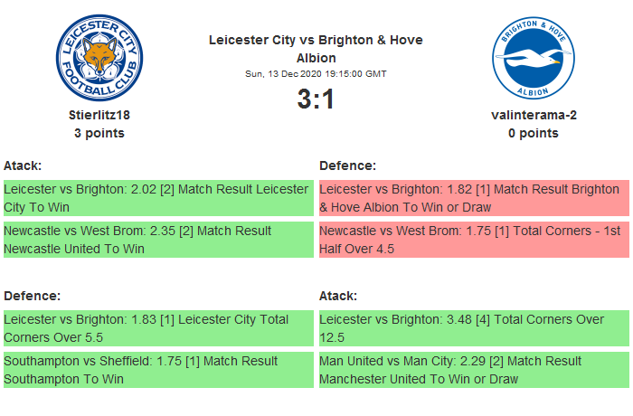Open the valinterama-2 player name
Screen dimensions: 633x416
pyautogui.click(x=533, y=115)
